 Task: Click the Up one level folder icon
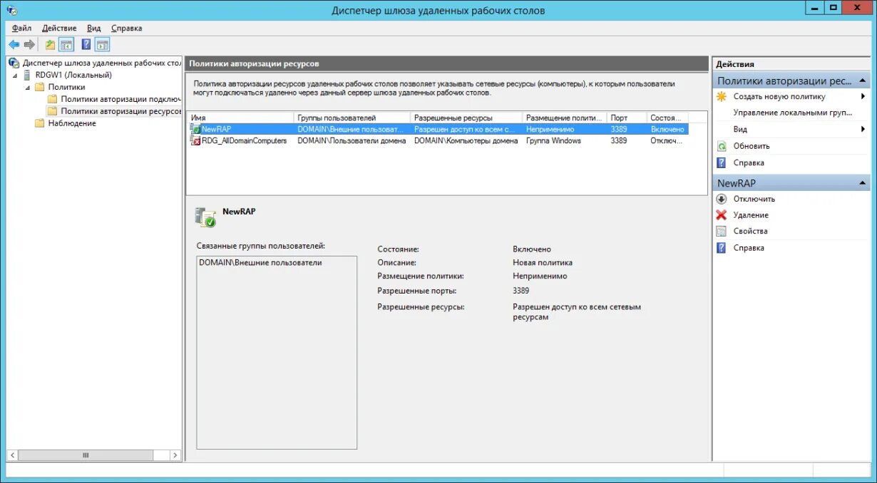[51, 45]
